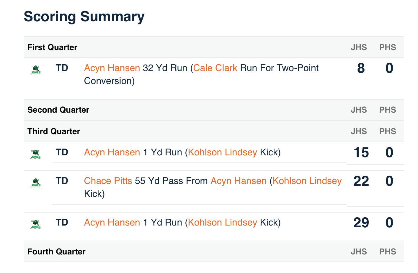
Task: Click Acyn Hansen in the 29-0 scoring play
Action: (112, 223)
